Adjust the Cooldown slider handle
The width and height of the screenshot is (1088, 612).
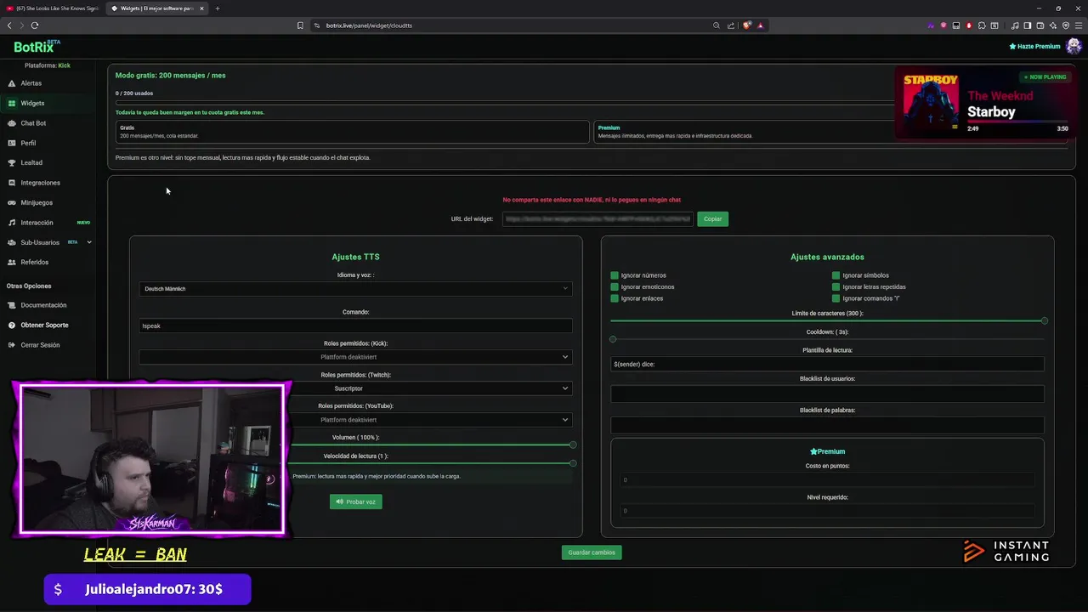coord(613,339)
